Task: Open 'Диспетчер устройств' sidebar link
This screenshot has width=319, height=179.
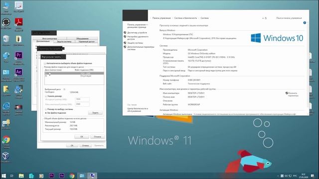Action: coord(137,32)
